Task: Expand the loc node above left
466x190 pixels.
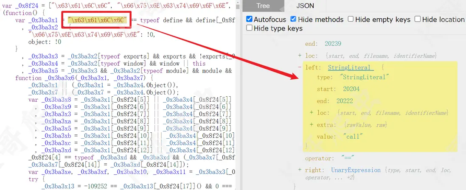Action: [x=300, y=56]
